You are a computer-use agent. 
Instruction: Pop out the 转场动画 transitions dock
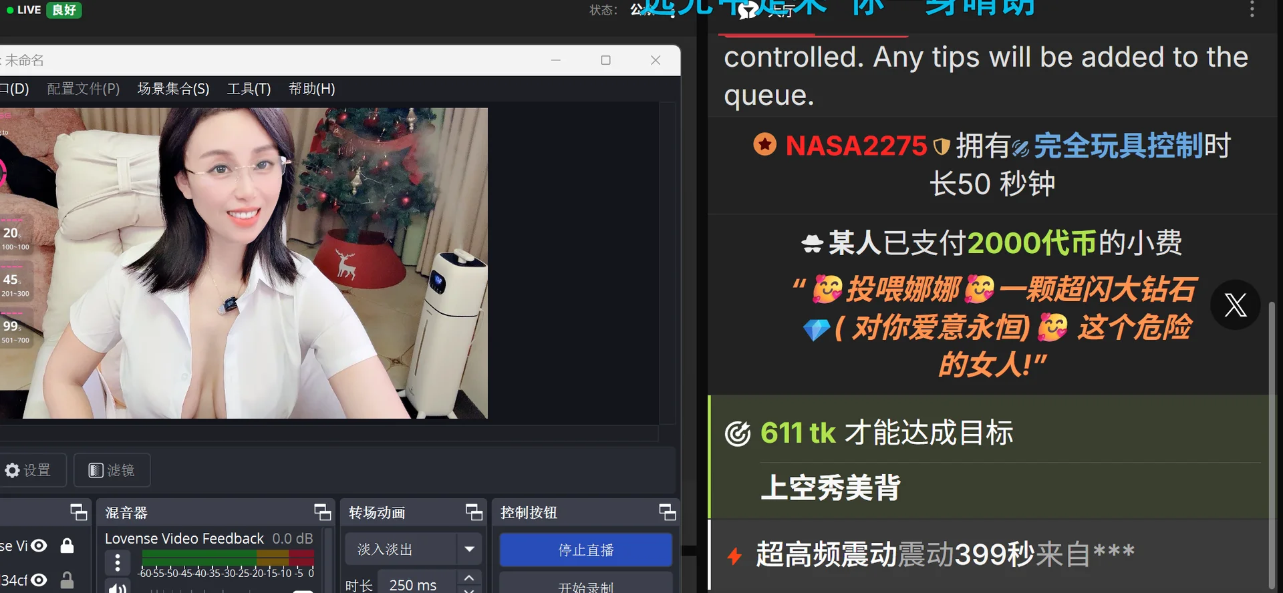(x=474, y=512)
